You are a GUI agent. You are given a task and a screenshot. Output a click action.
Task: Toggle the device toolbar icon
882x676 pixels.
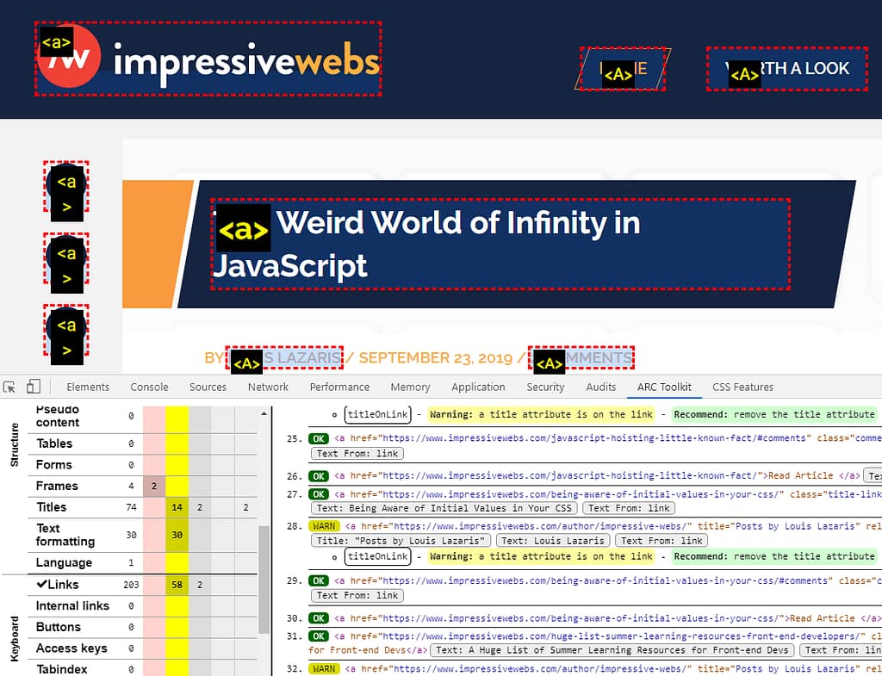34,388
